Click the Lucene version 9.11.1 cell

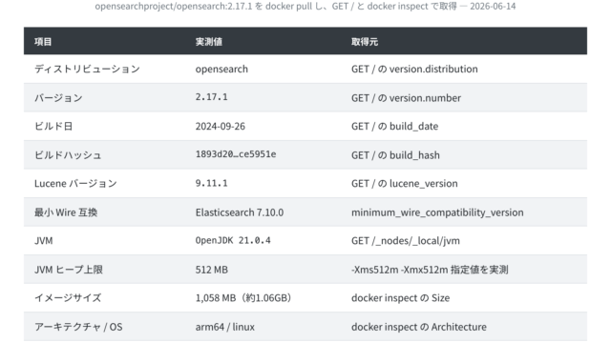point(212,183)
